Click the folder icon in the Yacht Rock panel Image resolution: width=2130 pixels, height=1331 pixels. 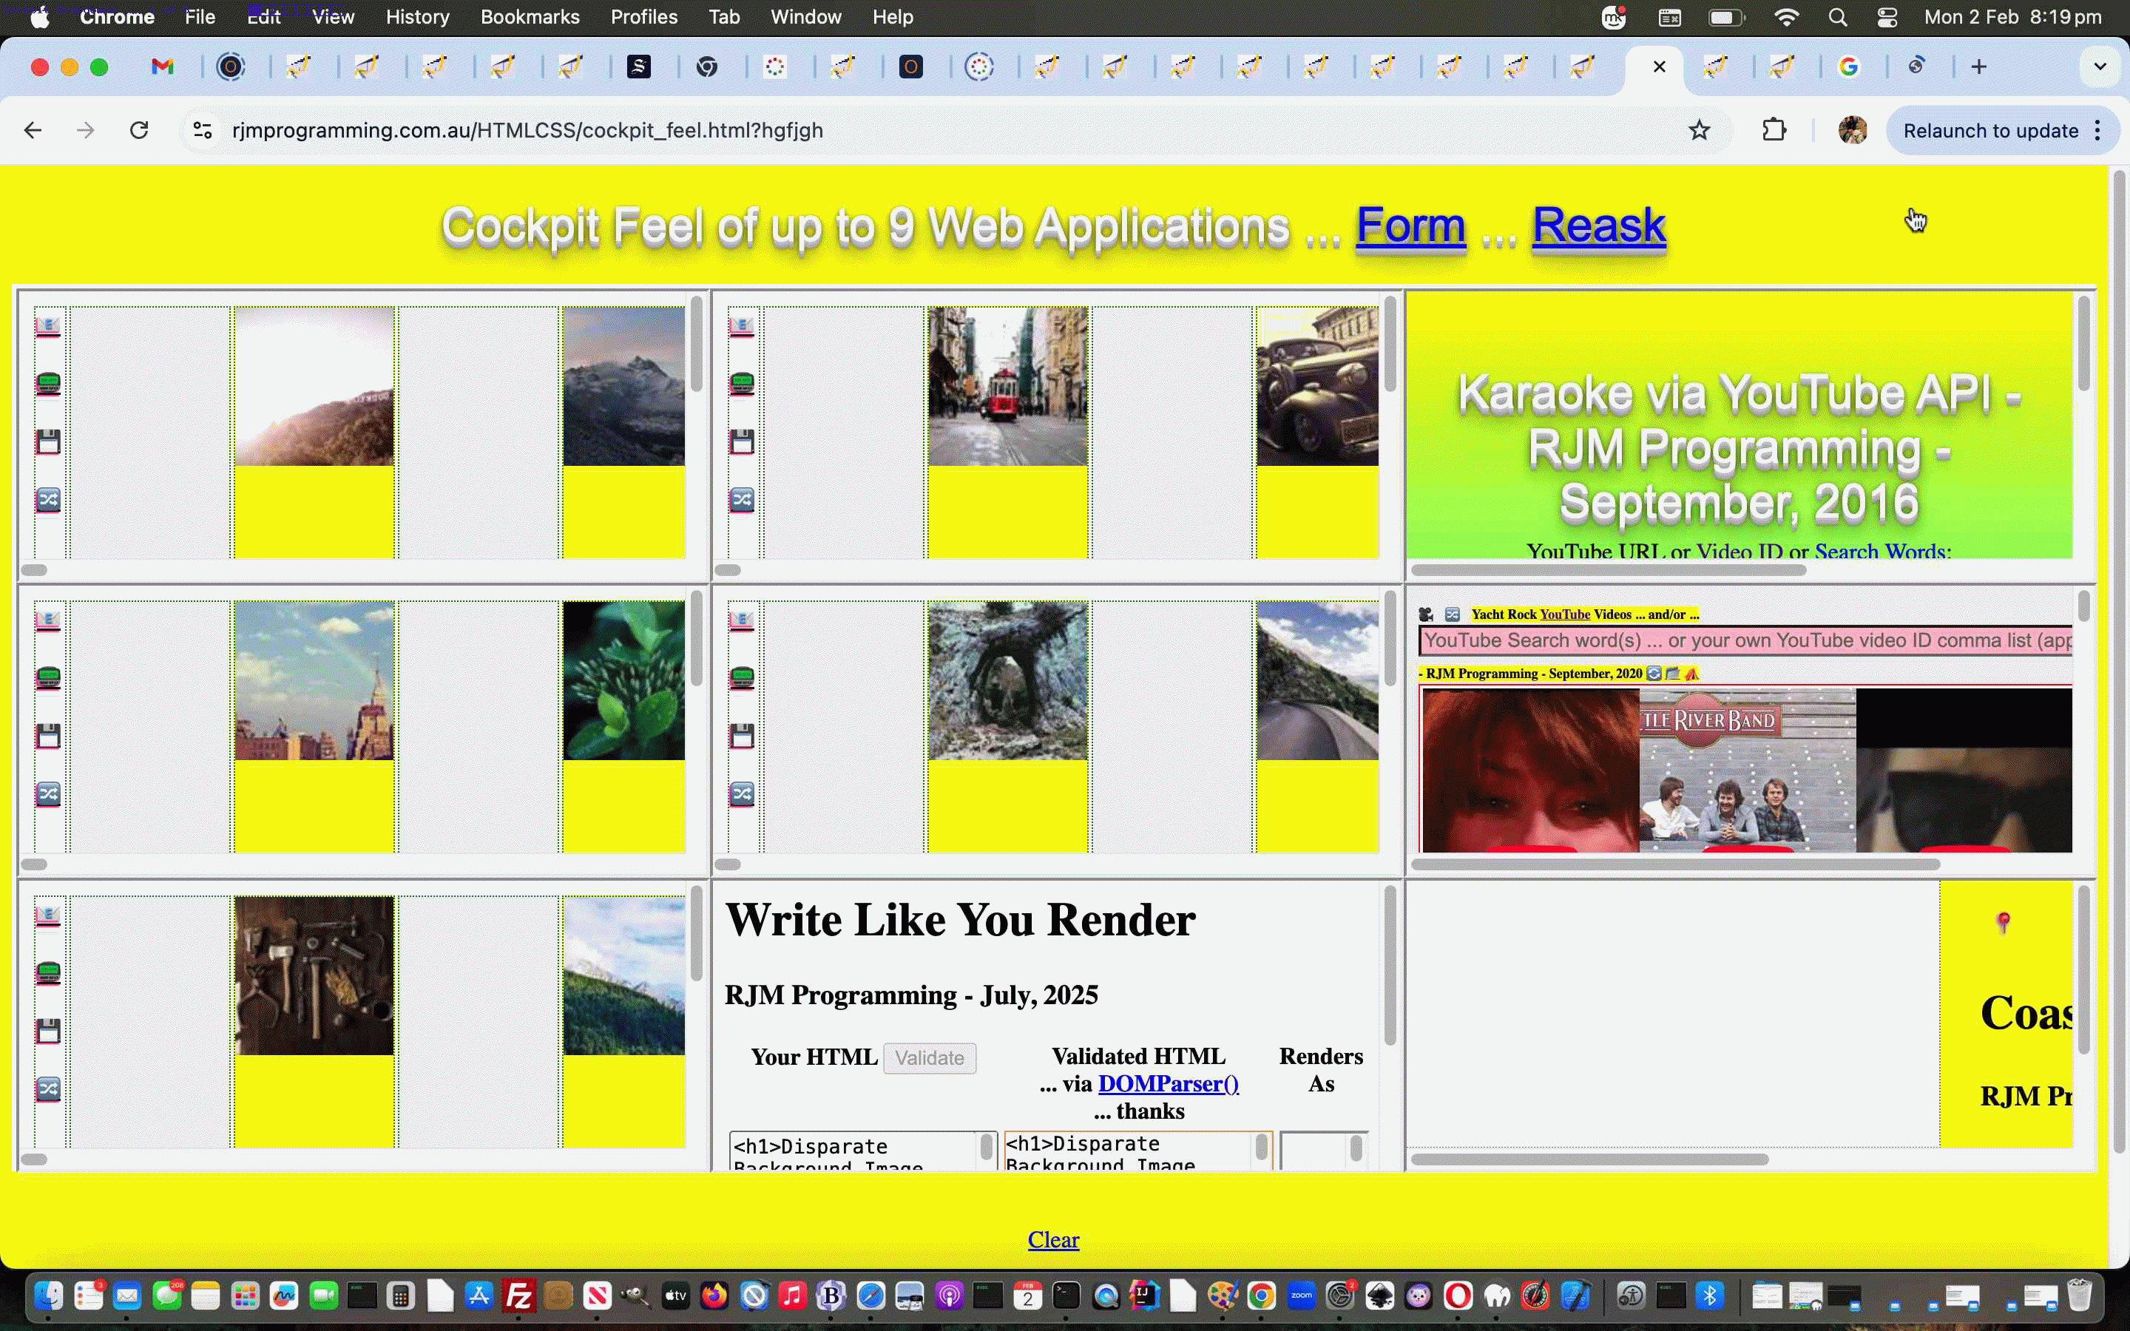pyautogui.click(x=1672, y=674)
